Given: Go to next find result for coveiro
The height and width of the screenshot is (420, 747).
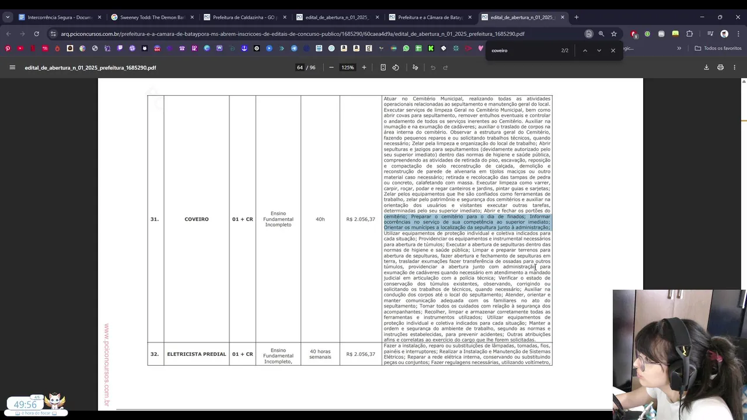Looking at the screenshot, I should tap(599, 51).
